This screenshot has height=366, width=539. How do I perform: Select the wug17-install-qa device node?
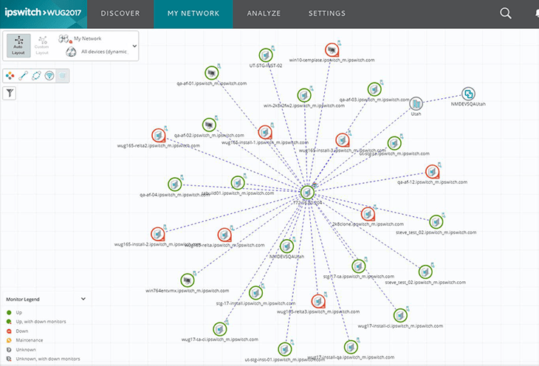coord(351,347)
